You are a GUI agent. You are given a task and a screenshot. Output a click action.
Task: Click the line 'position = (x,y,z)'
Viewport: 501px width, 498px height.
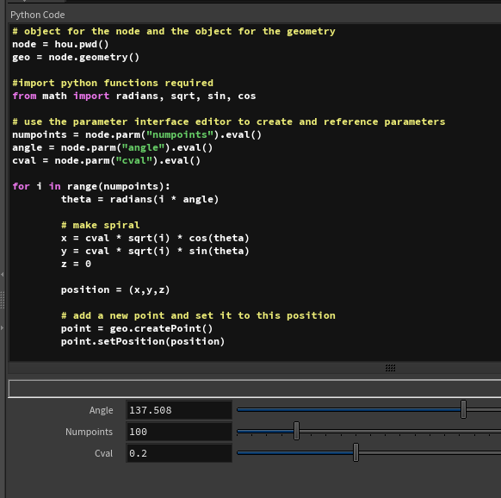(115, 289)
